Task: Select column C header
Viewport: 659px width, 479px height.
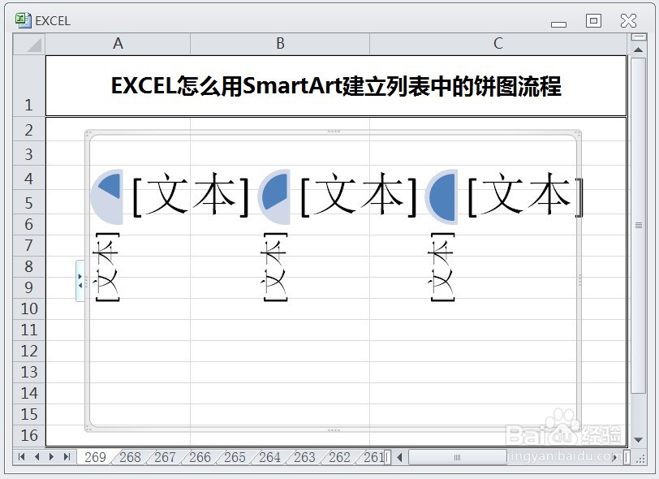Action: 498,44
